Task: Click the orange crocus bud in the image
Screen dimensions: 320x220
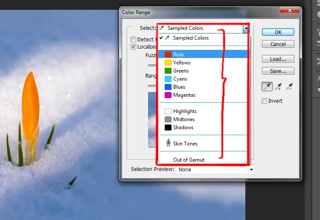Action: (30, 106)
